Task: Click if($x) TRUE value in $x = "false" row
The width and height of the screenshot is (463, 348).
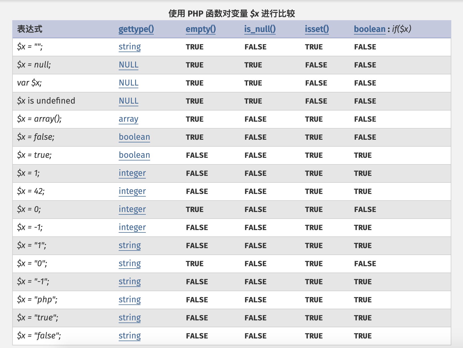Action: 363,336
